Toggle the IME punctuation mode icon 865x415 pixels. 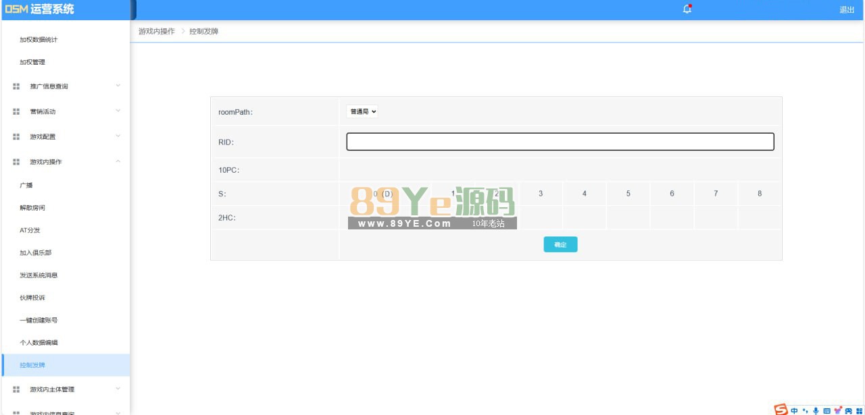(805, 410)
